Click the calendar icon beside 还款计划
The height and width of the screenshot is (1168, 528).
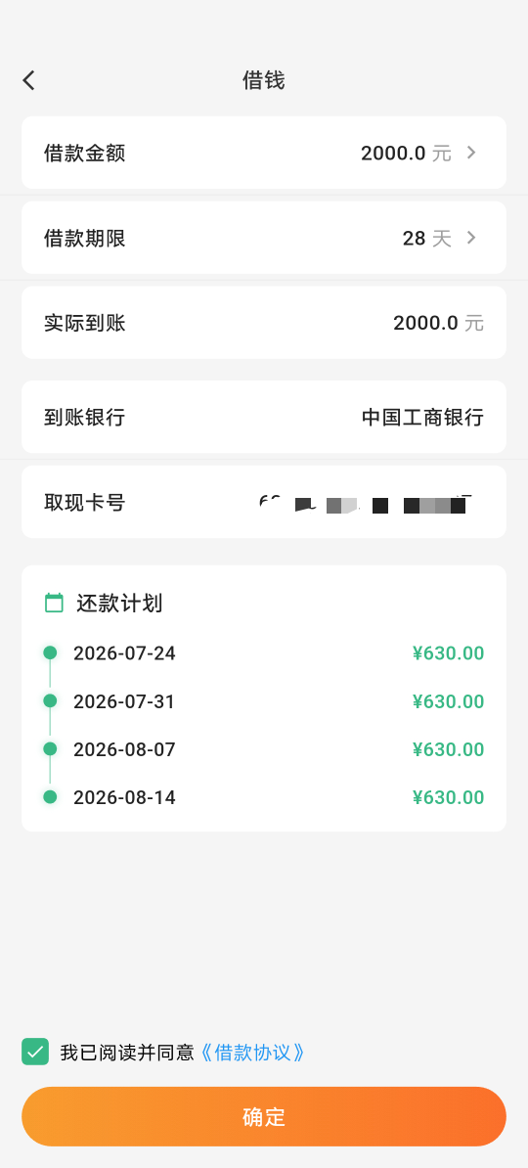pos(55,603)
